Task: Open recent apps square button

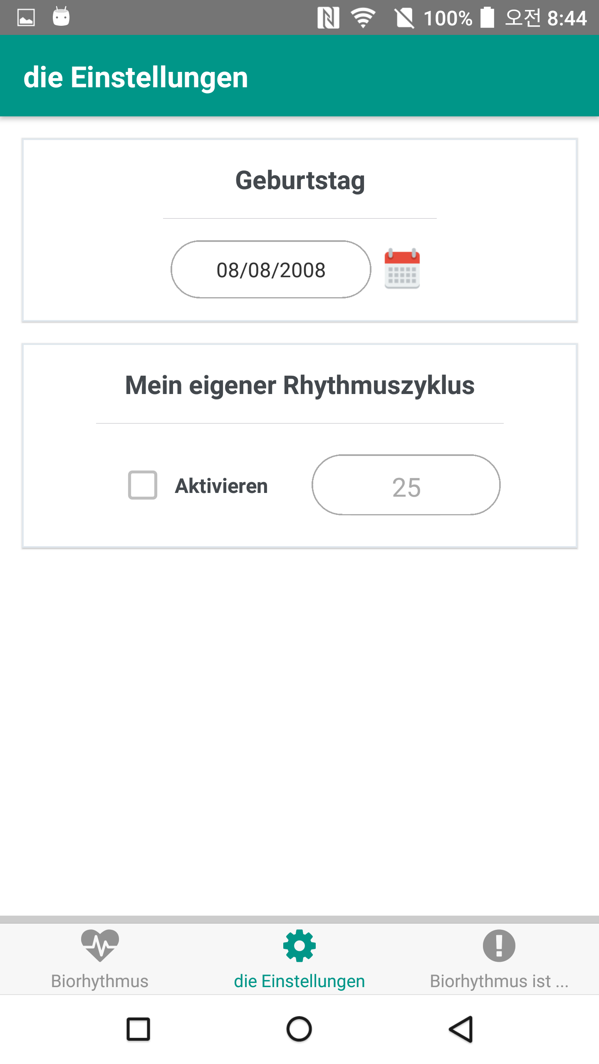Action: 138,1029
